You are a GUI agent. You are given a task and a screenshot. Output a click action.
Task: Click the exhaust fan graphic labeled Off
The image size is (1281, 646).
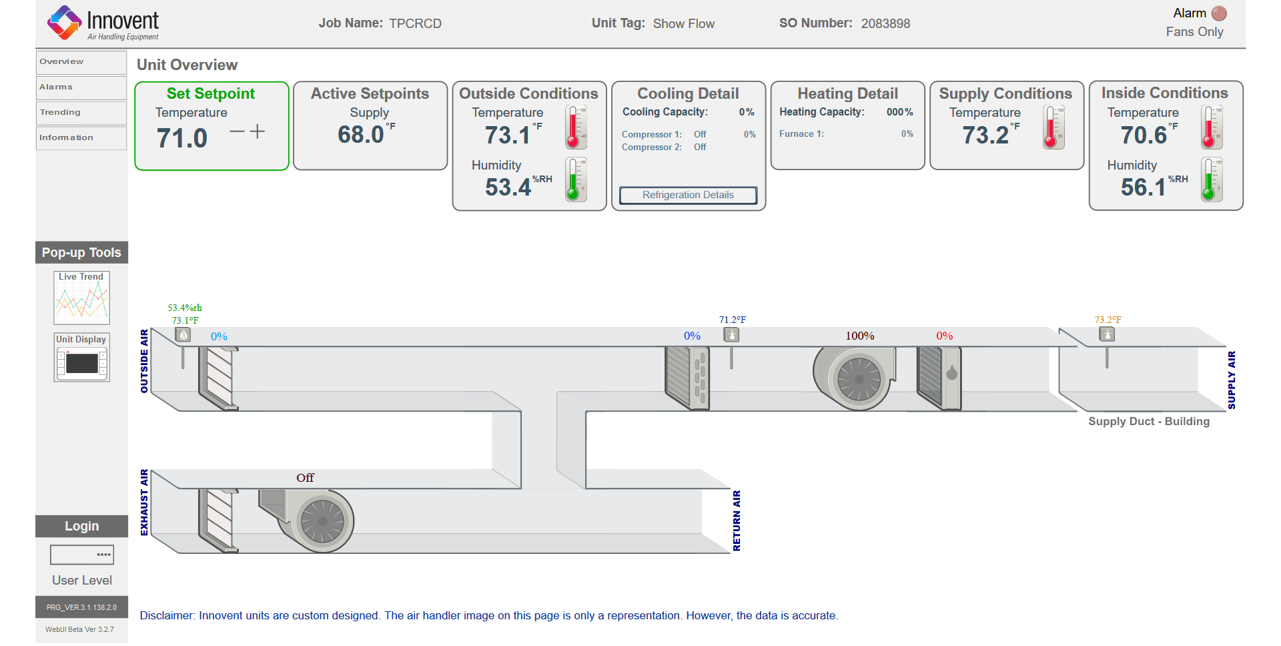(306, 520)
